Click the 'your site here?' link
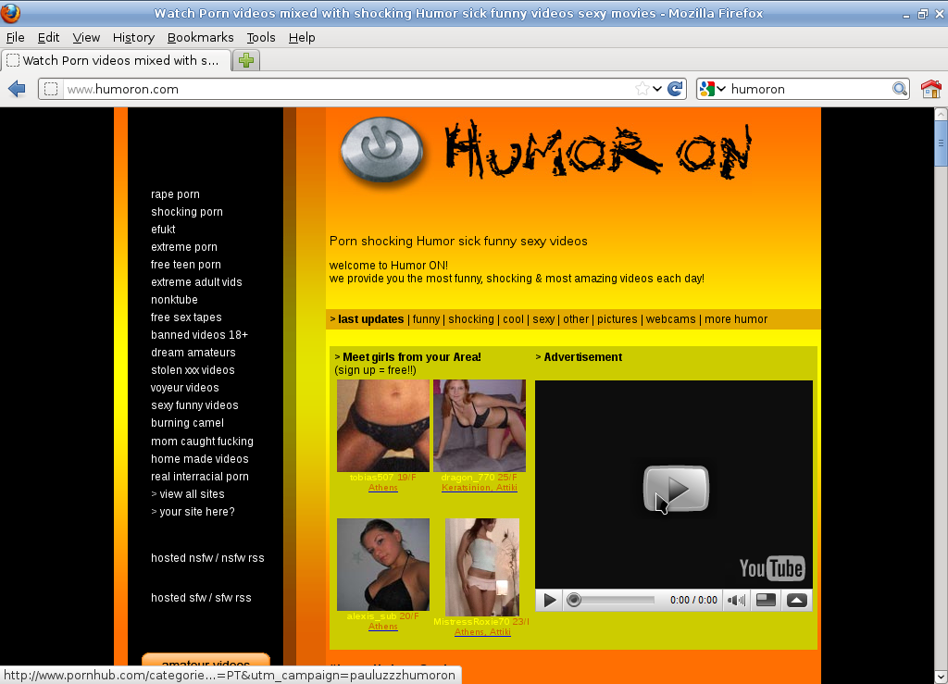This screenshot has width=948, height=684. [196, 511]
